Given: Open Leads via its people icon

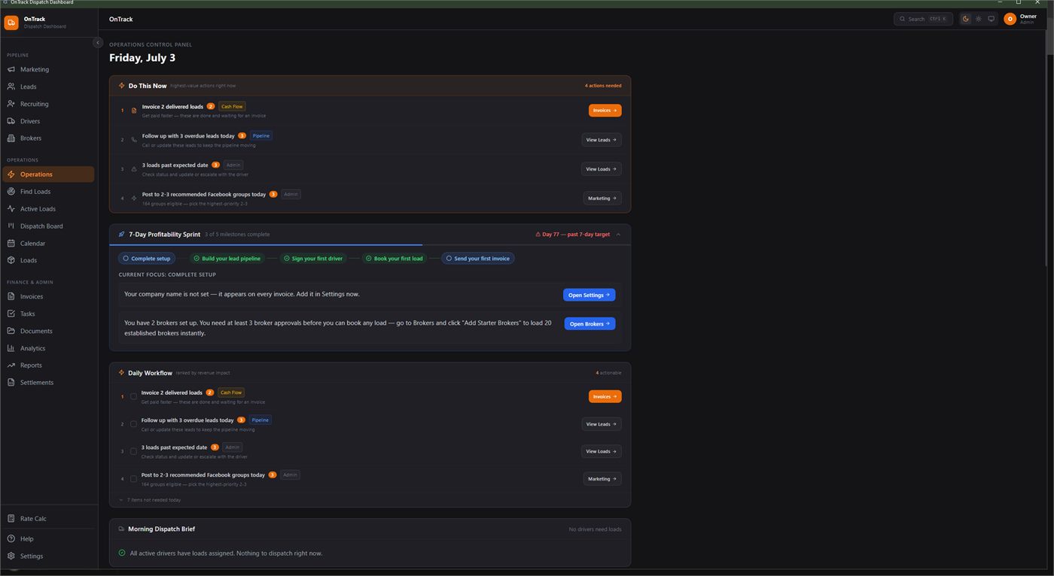Looking at the screenshot, I should [11, 86].
